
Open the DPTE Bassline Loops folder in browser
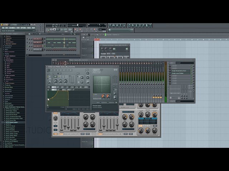click(13, 113)
